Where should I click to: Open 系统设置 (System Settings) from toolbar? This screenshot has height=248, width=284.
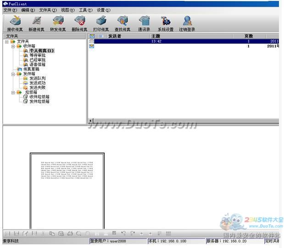pyautogui.click(x=166, y=23)
